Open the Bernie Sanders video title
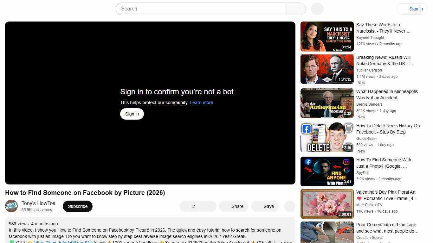 (x=387, y=95)
